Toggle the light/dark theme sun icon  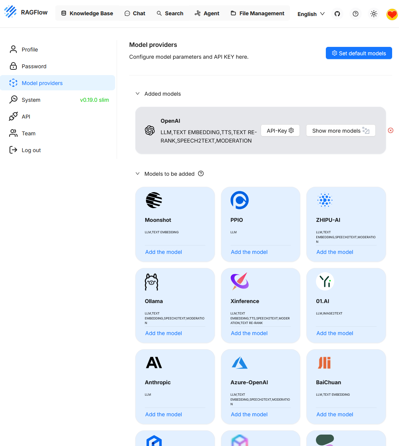pos(374,14)
